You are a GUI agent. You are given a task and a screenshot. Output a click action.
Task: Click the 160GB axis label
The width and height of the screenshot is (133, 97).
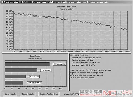pyautogui.click(x=127, y=51)
